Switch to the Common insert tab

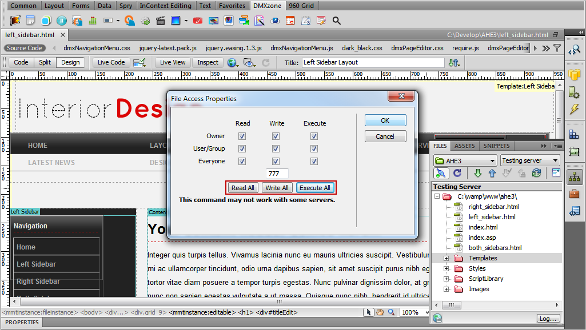(x=23, y=6)
